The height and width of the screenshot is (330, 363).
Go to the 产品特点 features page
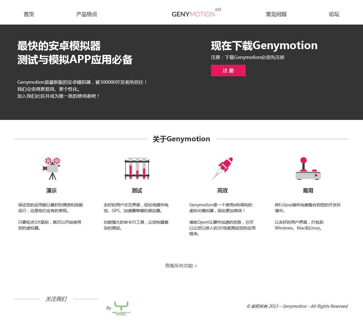[87, 14]
